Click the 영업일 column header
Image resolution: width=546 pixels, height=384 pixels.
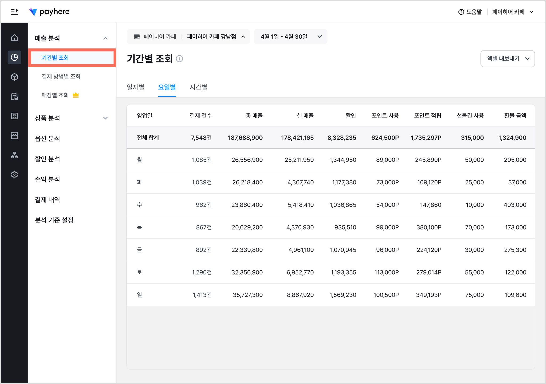(x=144, y=116)
